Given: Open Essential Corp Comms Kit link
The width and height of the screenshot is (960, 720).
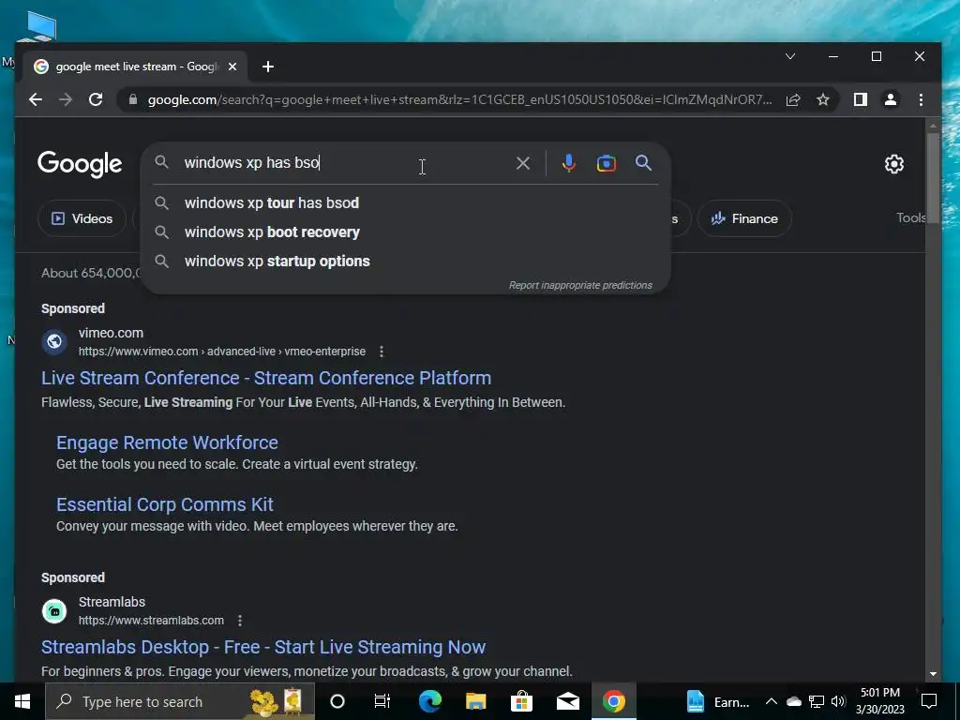Looking at the screenshot, I should pyautogui.click(x=165, y=504).
